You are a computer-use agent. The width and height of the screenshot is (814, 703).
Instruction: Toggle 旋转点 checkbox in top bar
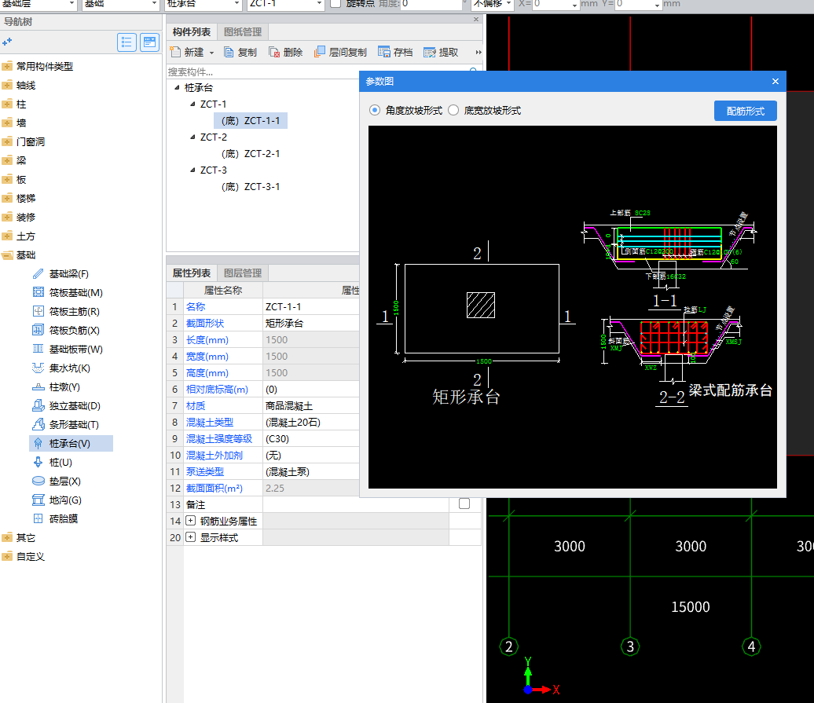pos(335,4)
